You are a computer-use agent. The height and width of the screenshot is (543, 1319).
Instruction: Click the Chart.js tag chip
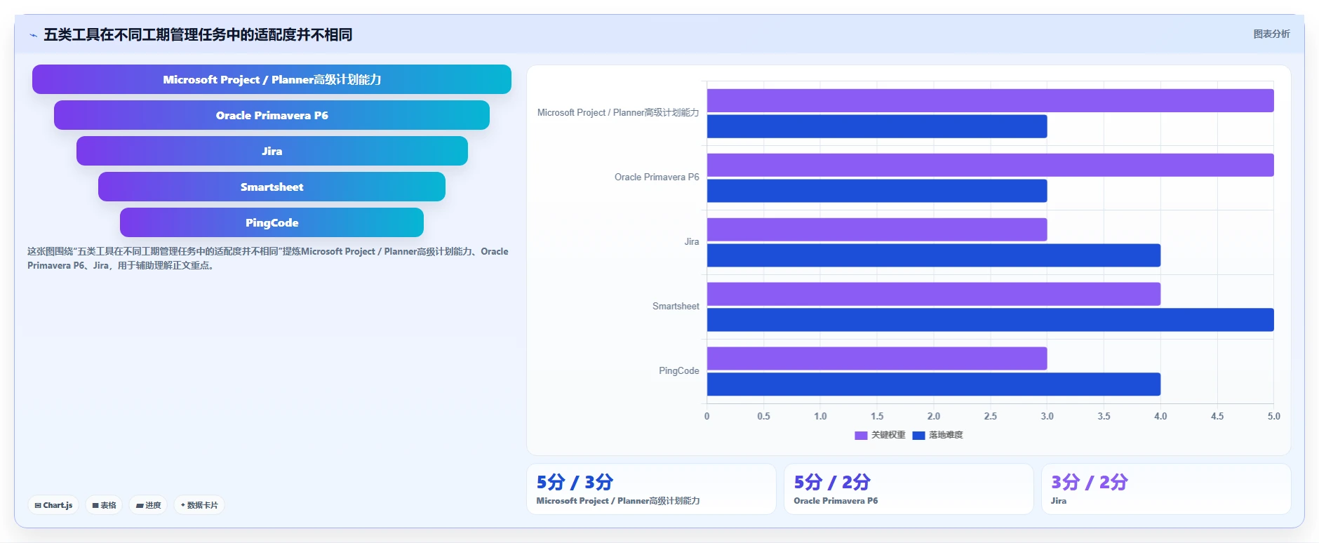[53, 505]
